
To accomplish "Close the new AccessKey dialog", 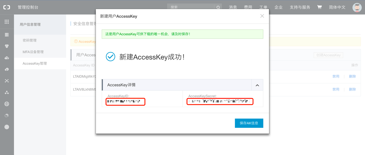I will click(262, 16).
